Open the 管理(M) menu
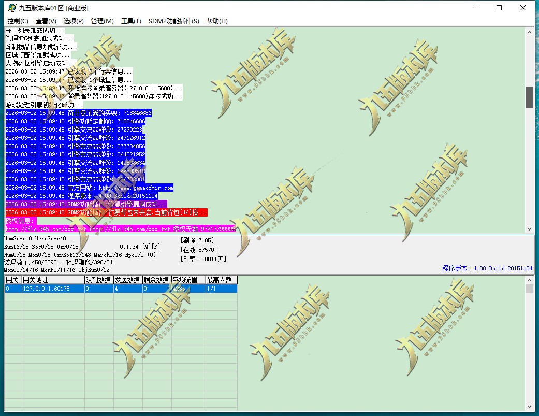 click(x=102, y=21)
